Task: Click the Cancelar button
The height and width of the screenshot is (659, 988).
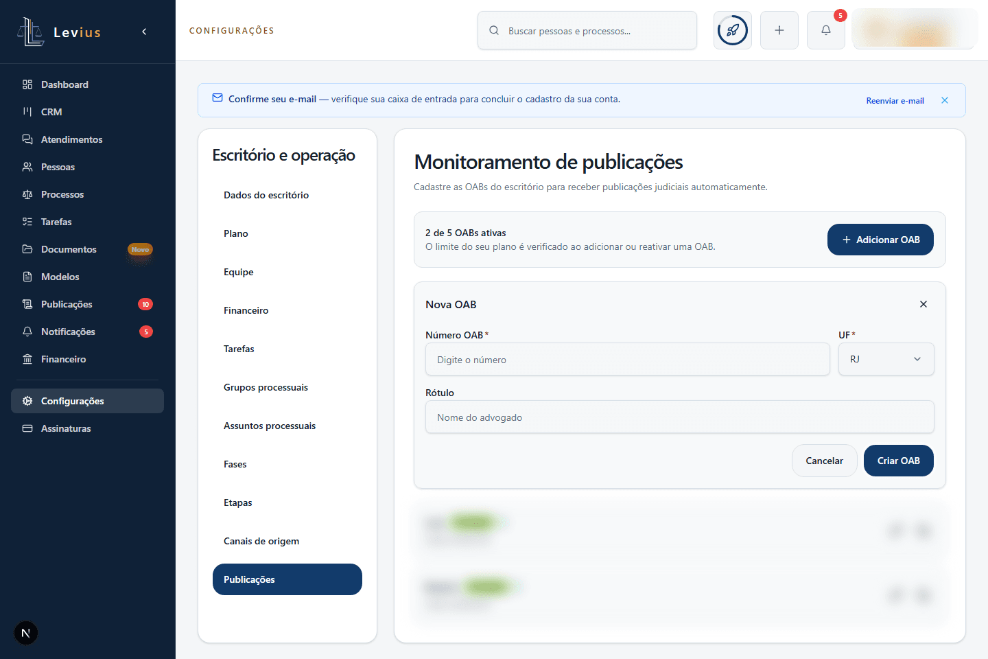Action: coord(825,461)
